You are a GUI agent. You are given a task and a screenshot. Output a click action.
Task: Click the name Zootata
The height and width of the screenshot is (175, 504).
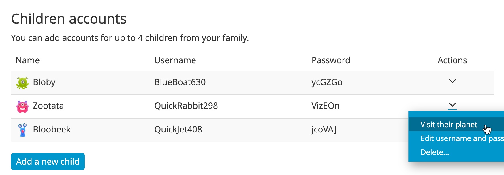tap(48, 106)
